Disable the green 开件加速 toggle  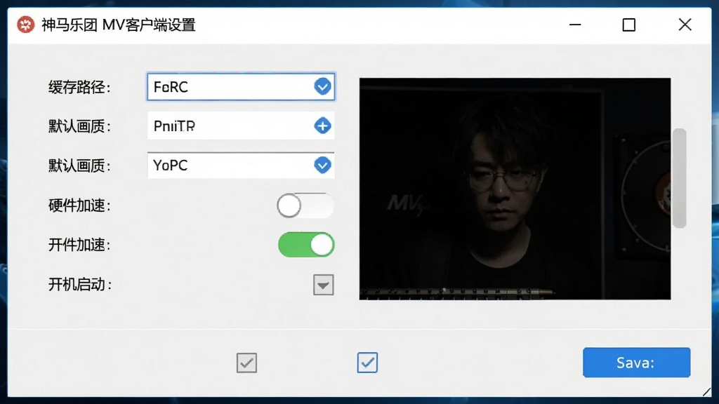tap(306, 245)
